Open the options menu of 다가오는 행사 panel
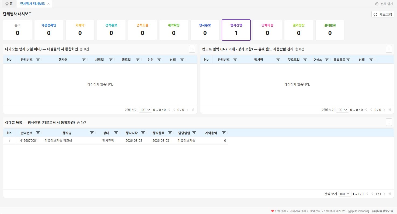The height and width of the screenshot is (214, 397). coord(192,49)
